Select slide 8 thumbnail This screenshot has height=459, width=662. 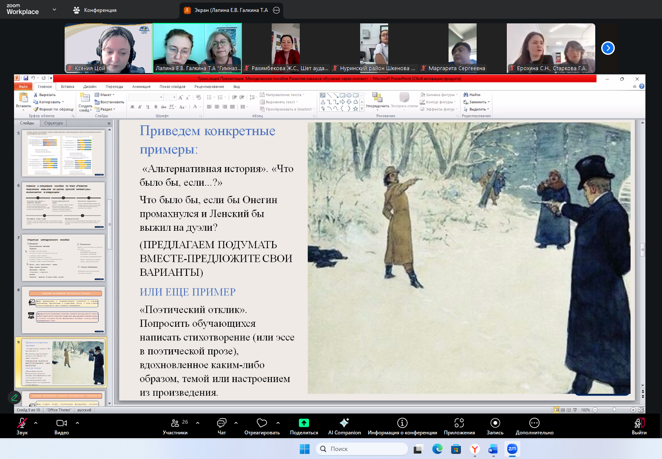pos(63,310)
